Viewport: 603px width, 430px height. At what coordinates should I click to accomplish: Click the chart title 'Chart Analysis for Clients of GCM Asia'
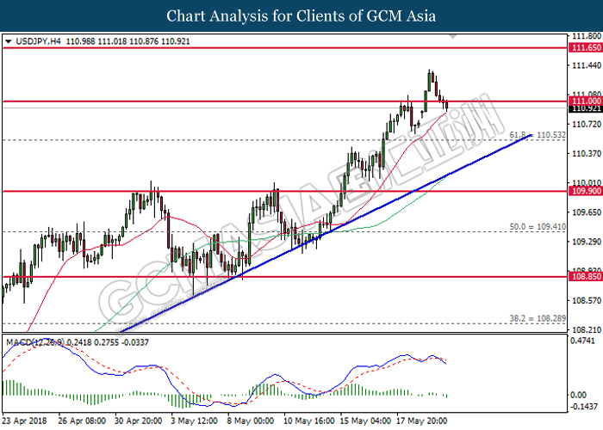click(301, 15)
